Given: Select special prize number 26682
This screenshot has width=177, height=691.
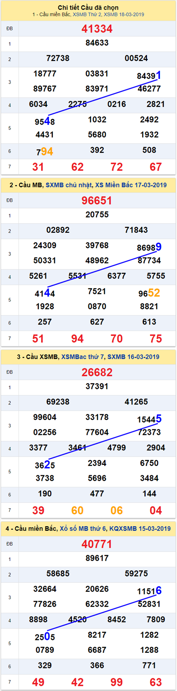Looking at the screenshot, I should pyautogui.click(x=97, y=372).
